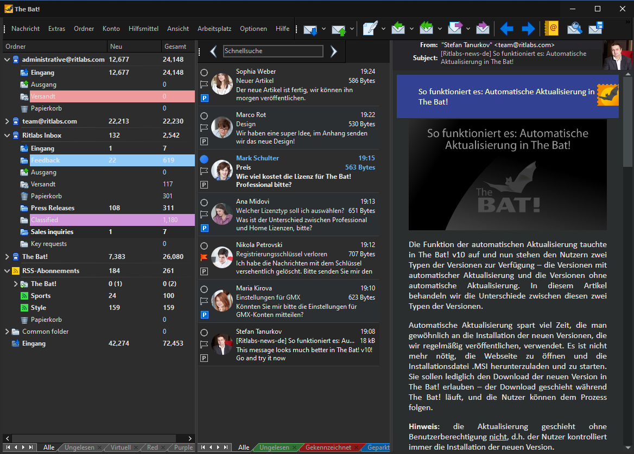This screenshot has height=454, width=634.
Task: Click the Reply to all toolbar icon
Action: tap(426, 28)
